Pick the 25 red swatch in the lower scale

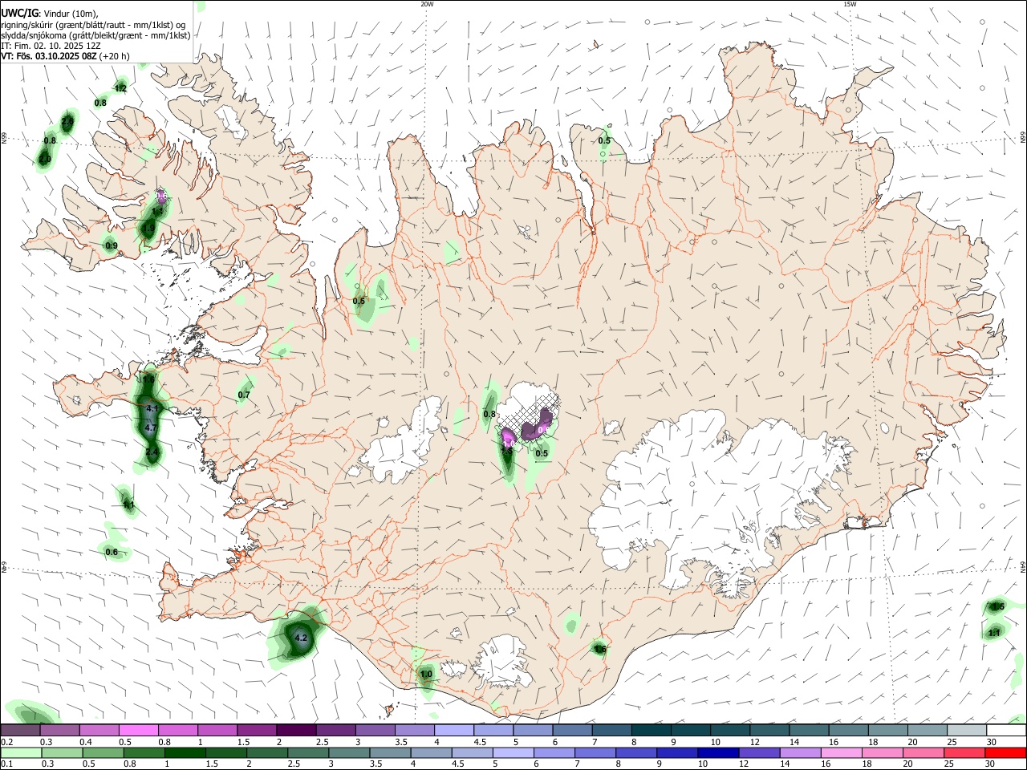[x=965, y=753]
